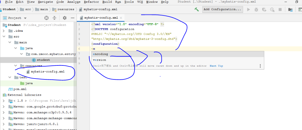The image size is (302, 130).
Task: Open the Navigate menu
Action: coord(45,2)
